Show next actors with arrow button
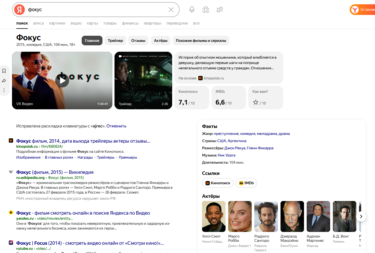 coord(361,216)
